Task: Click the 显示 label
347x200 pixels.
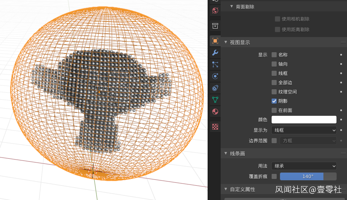Action: click(263, 55)
